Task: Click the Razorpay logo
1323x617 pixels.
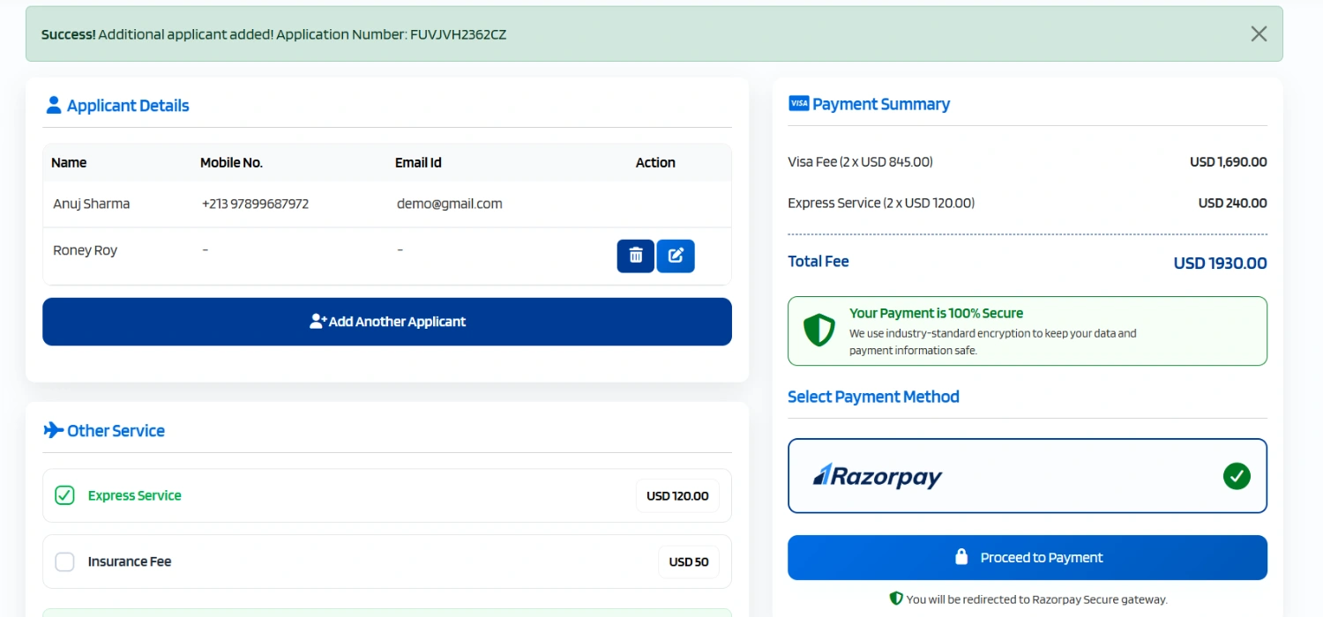Action: [878, 477]
